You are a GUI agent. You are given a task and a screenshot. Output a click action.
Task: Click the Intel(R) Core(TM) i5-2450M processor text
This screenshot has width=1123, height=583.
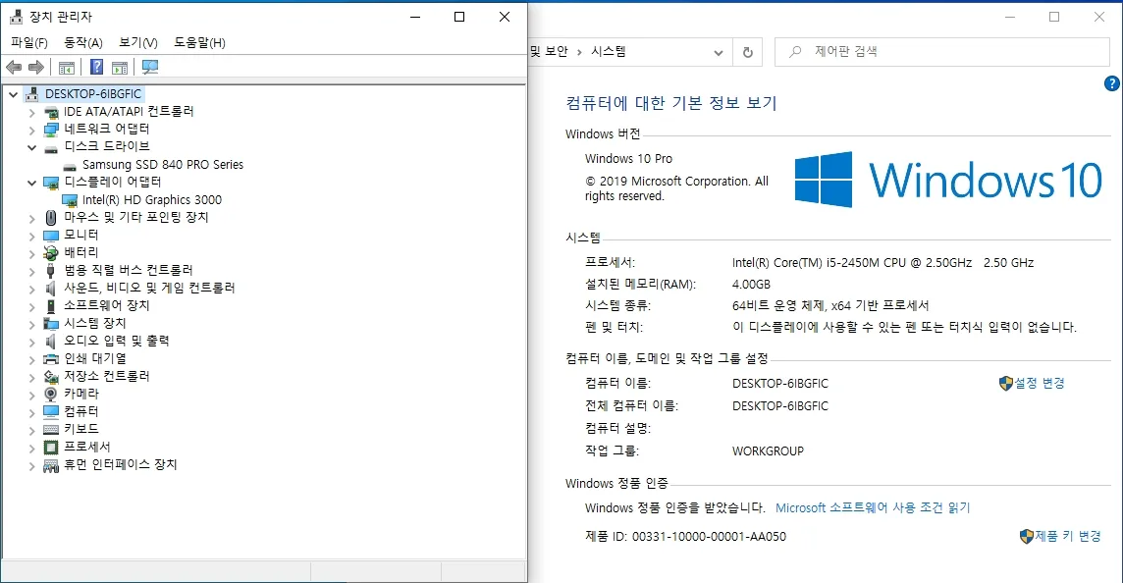883,263
